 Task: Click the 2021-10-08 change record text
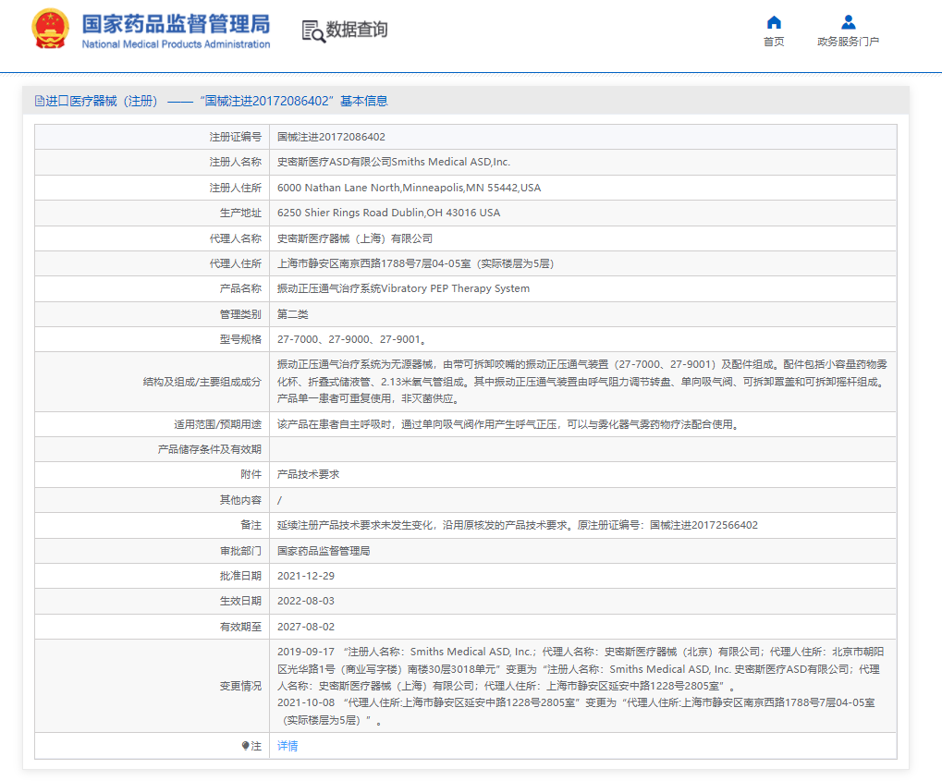click(x=576, y=712)
